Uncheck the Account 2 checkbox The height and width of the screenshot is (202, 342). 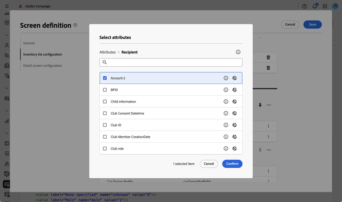click(x=105, y=78)
